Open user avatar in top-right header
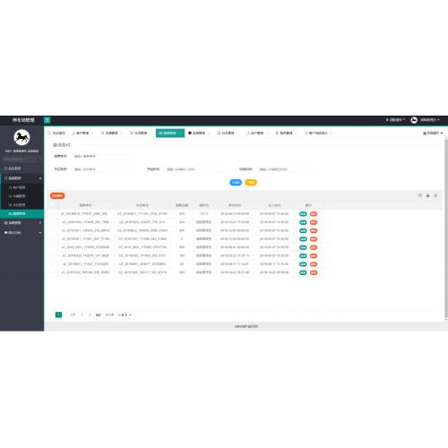This screenshot has width=448, height=448. pyautogui.click(x=414, y=120)
